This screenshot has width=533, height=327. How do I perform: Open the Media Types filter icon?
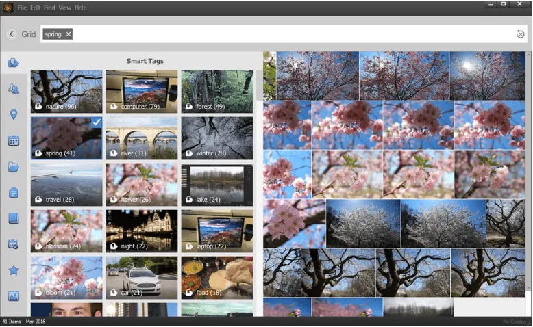click(x=13, y=296)
